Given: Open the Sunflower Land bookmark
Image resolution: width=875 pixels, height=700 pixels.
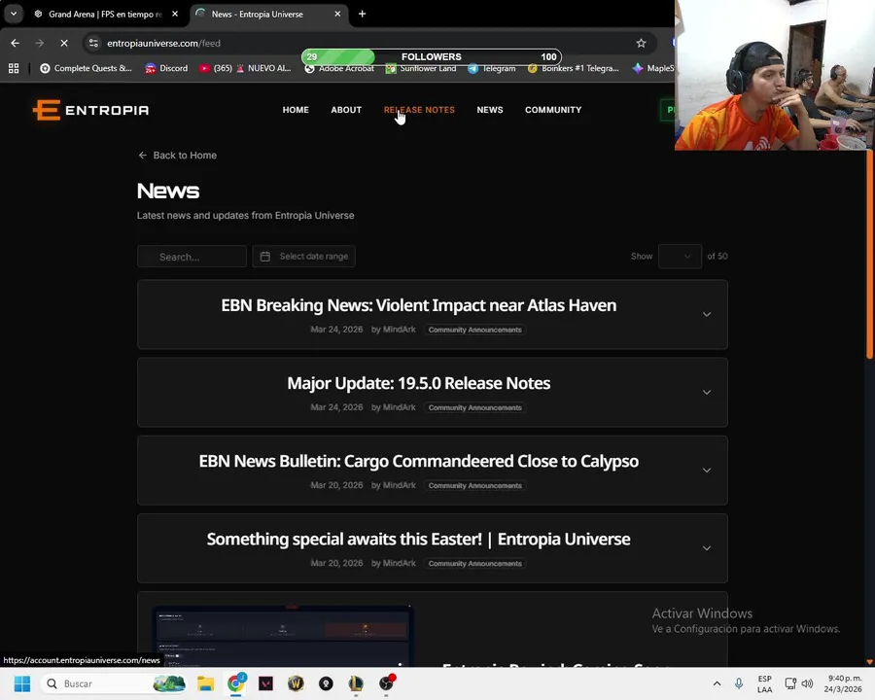Looking at the screenshot, I should pos(421,69).
